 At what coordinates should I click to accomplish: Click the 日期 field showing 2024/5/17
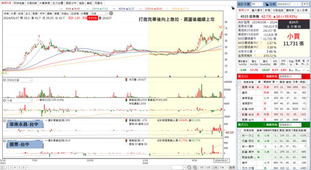click(x=289, y=4)
